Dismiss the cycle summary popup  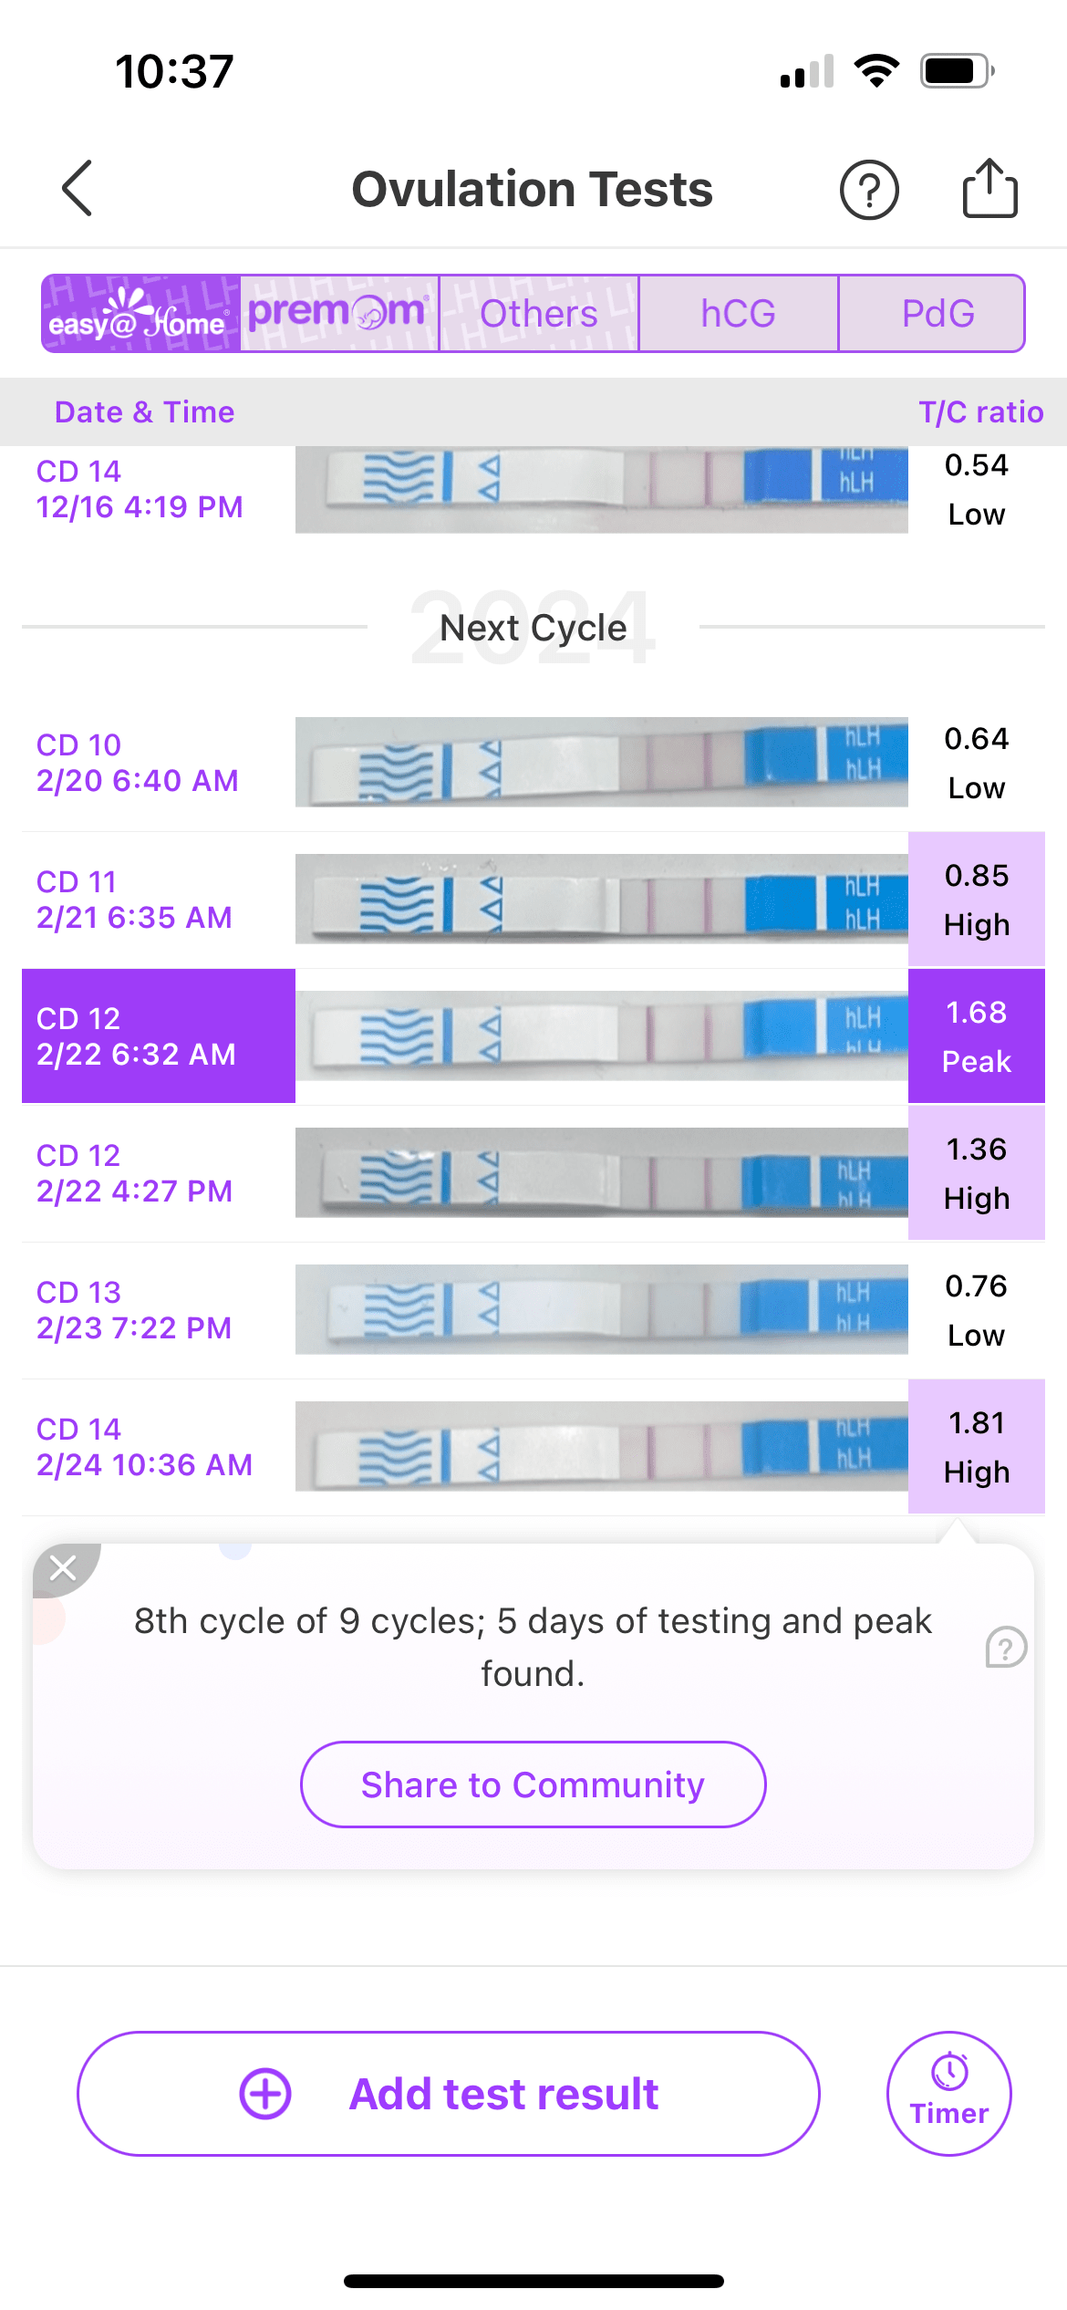(63, 1567)
